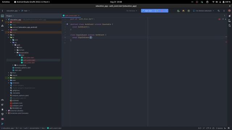Click the attach debugger toolbar icon
This screenshot has width=232, height=130.
click(188, 11)
